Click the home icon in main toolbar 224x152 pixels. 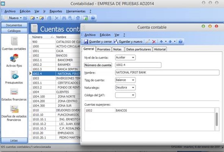[x=78, y=18]
